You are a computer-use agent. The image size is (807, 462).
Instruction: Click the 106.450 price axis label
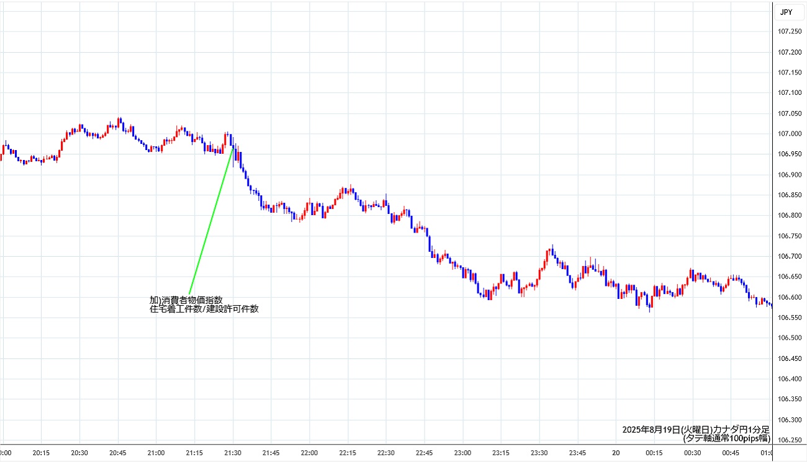(789, 358)
